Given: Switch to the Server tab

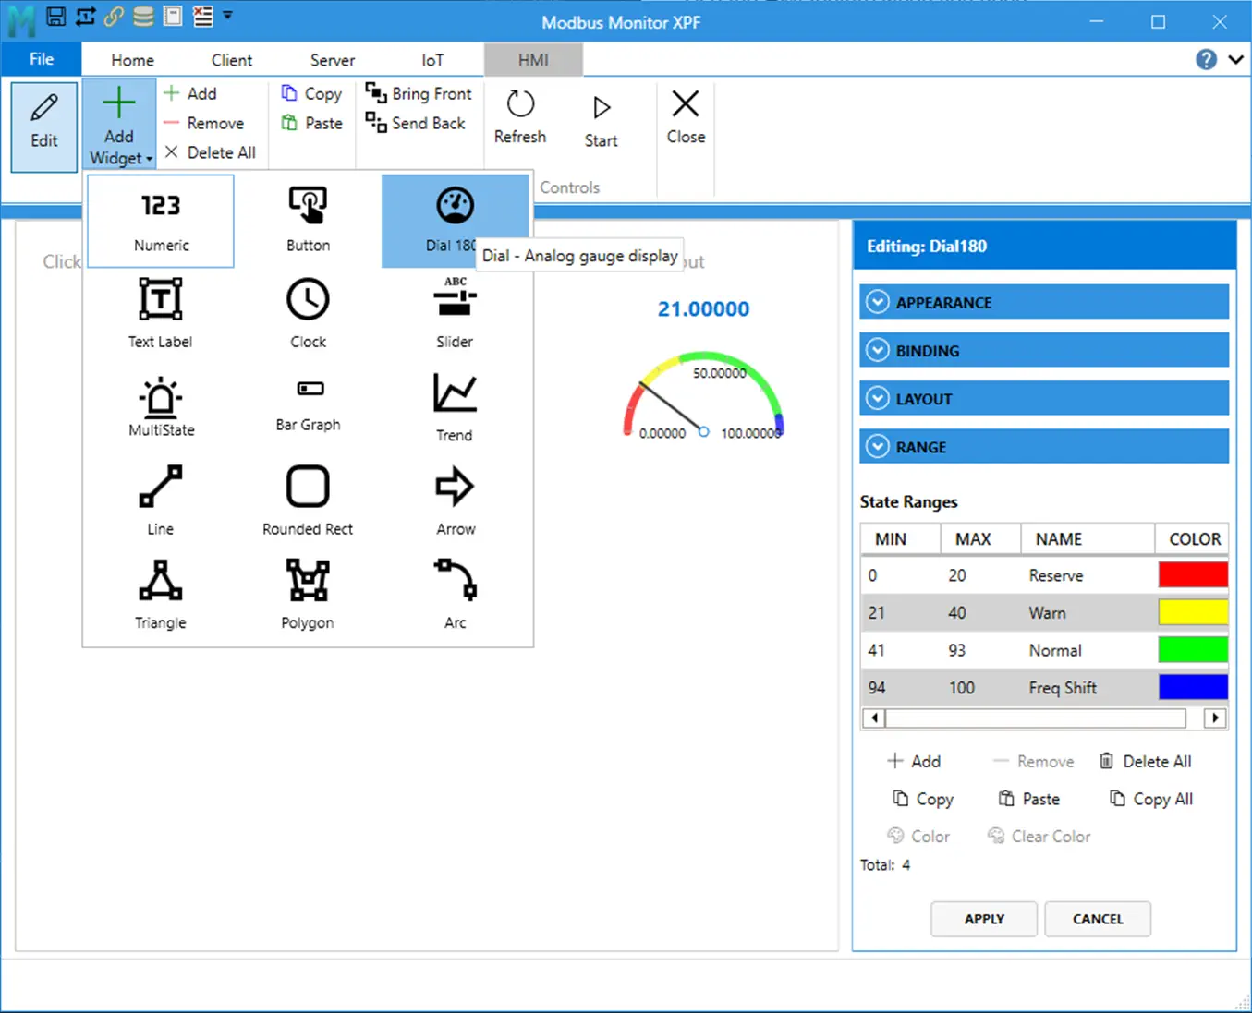Looking at the screenshot, I should point(332,59).
